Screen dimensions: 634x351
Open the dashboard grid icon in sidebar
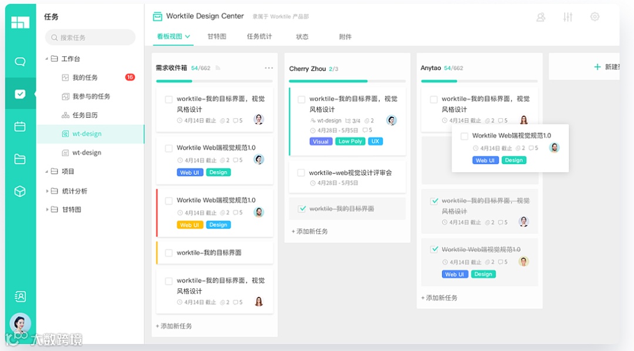(20, 22)
